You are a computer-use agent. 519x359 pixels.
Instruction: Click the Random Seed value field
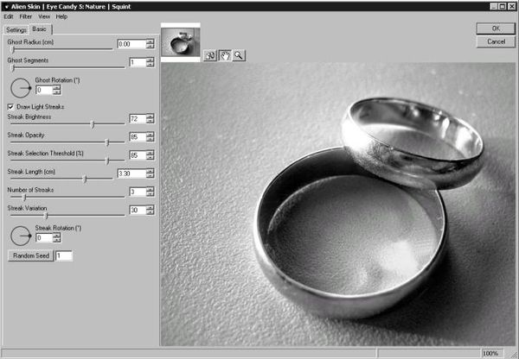64,255
